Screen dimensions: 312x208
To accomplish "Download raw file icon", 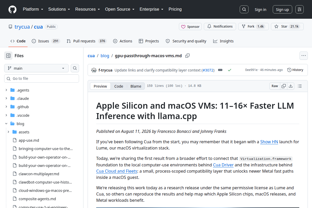I will [291, 86].
